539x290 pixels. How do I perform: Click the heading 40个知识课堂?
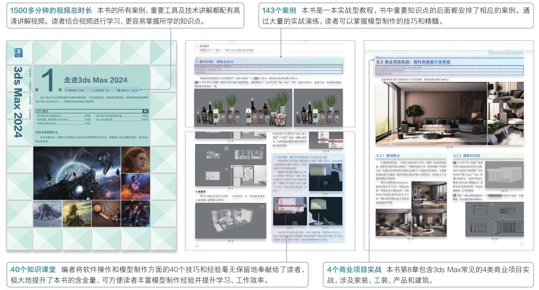point(33,269)
